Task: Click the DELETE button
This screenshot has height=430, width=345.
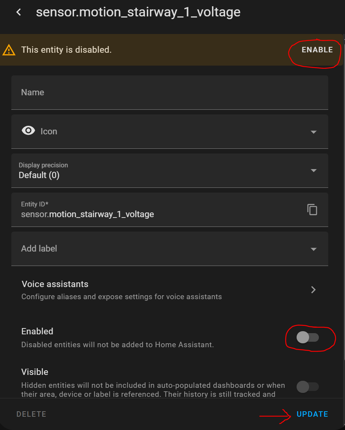Action: [x=31, y=414]
